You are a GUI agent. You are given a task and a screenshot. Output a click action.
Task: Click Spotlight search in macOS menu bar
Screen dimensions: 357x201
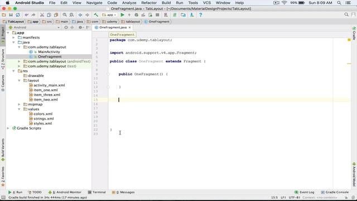[x=339, y=3]
